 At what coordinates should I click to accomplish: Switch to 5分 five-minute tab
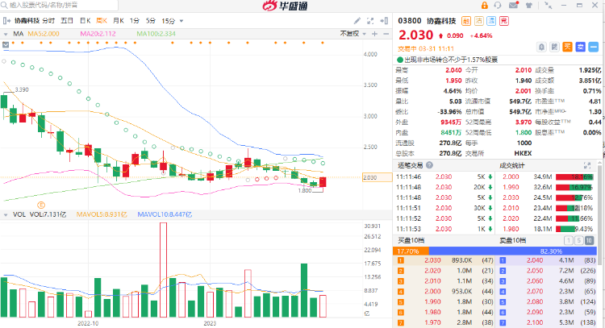151,21
